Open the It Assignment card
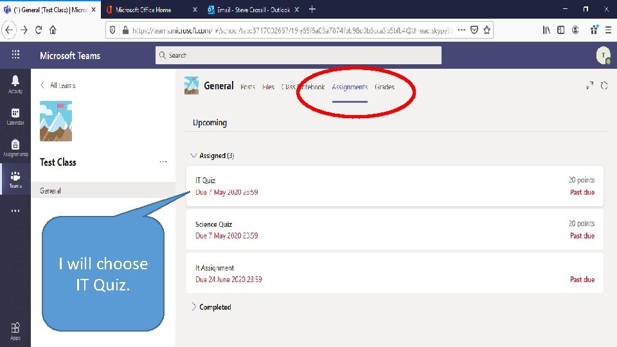This screenshot has height=347, width=617. tap(395, 273)
